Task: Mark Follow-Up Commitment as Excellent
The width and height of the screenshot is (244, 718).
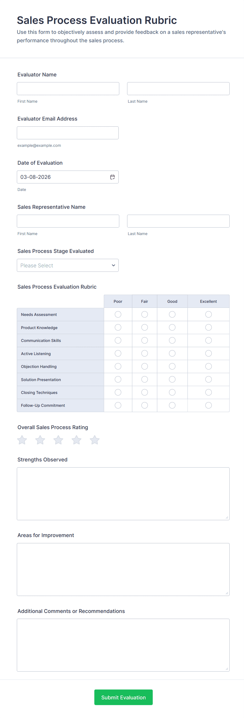Action: [208, 405]
